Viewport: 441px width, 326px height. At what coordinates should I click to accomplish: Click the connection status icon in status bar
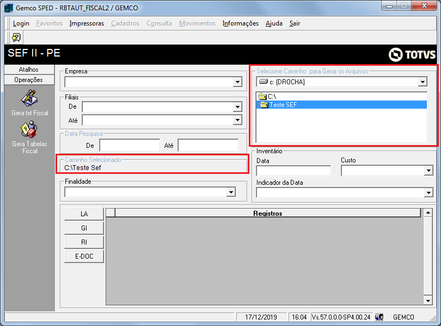click(379, 317)
